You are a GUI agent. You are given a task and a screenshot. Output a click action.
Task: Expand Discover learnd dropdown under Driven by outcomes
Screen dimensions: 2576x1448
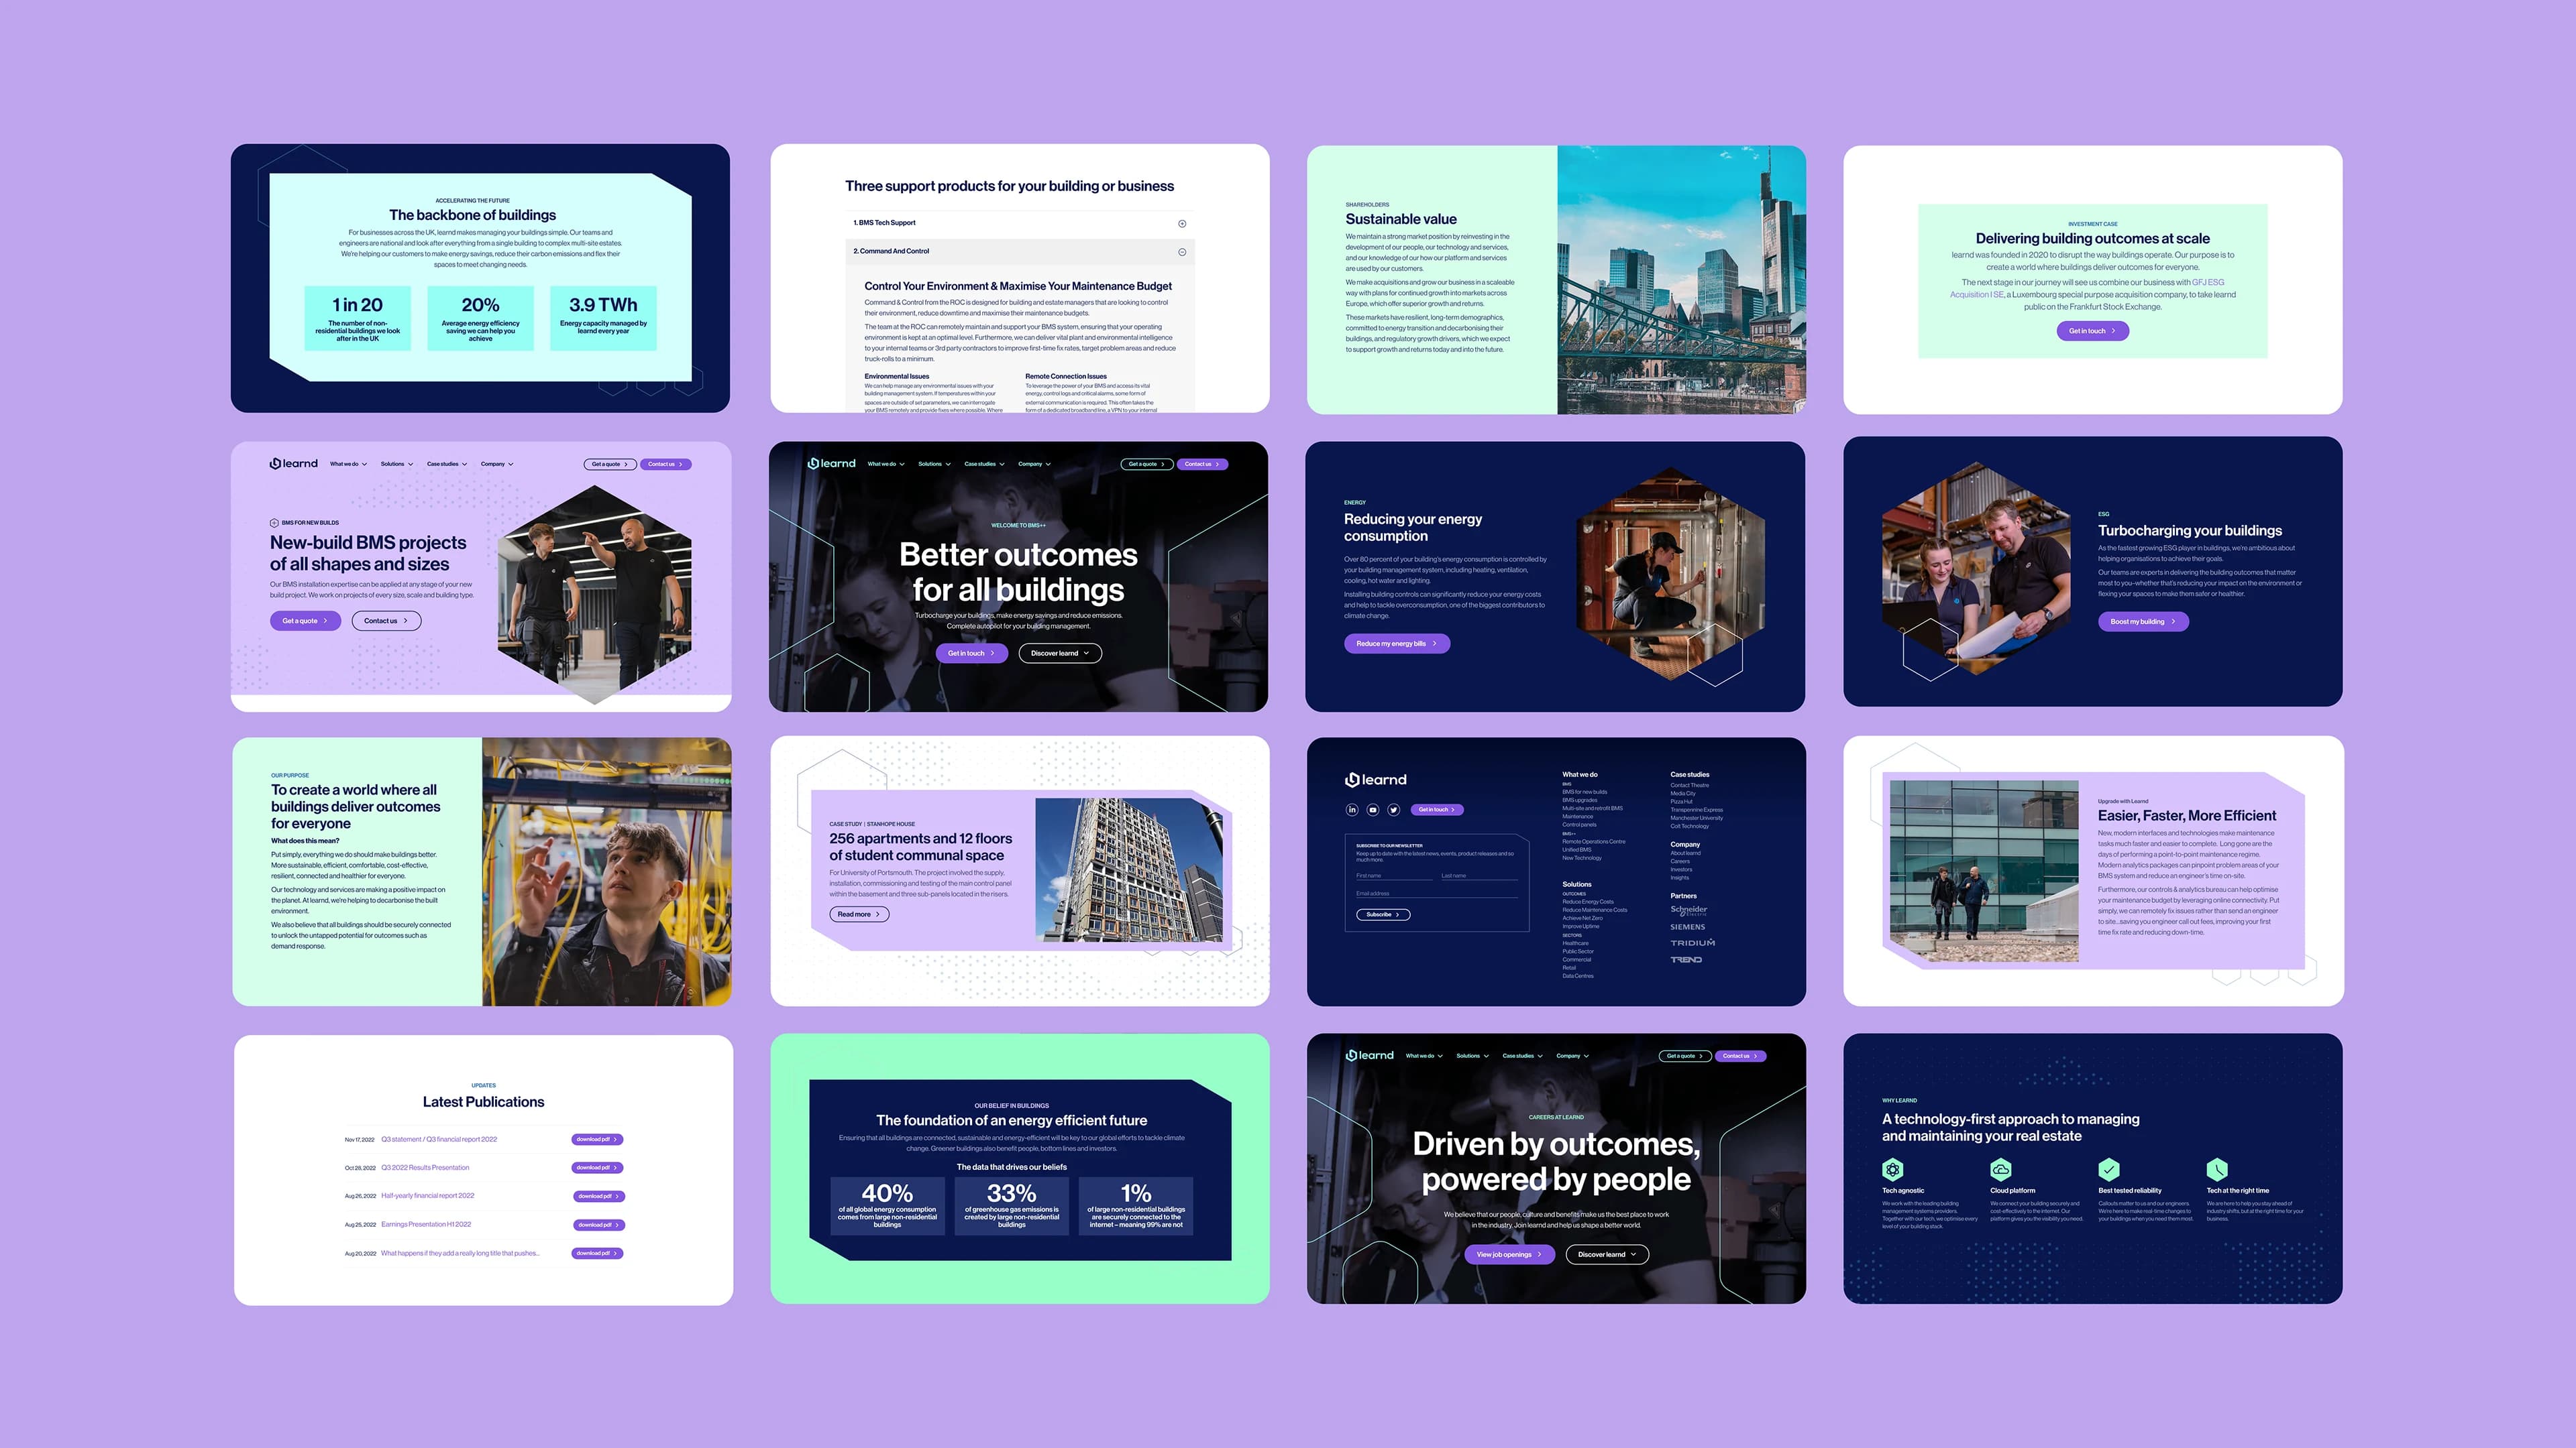[x=1607, y=1254]
